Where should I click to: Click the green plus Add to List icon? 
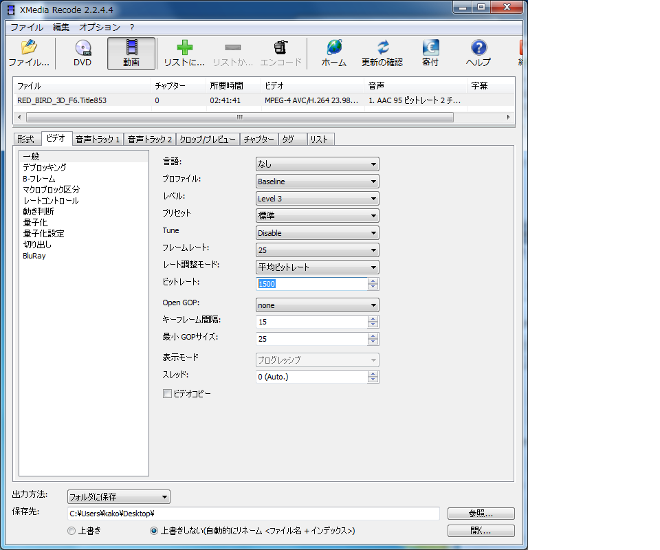(x=184, y=47)
